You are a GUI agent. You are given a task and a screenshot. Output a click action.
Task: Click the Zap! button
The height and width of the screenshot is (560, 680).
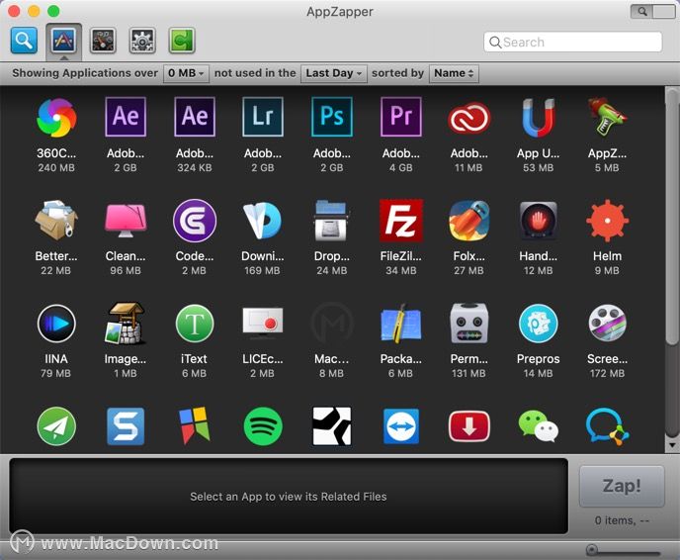click(x=622, y=486)
